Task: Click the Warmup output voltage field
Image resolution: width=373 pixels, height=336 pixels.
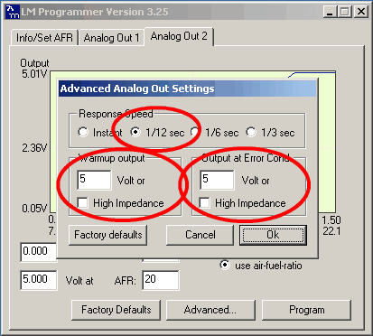Action: tap(94, 180)
